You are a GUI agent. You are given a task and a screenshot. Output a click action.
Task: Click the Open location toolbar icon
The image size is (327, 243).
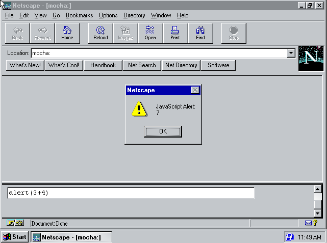click(150, 33)
